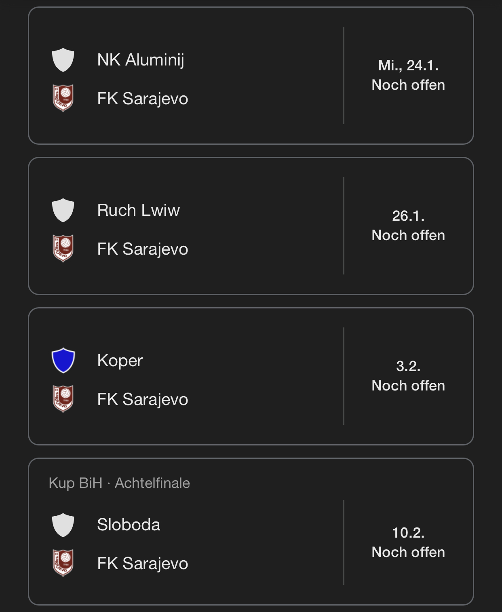Open the NK Aluminij team name

tap(141, 60)
